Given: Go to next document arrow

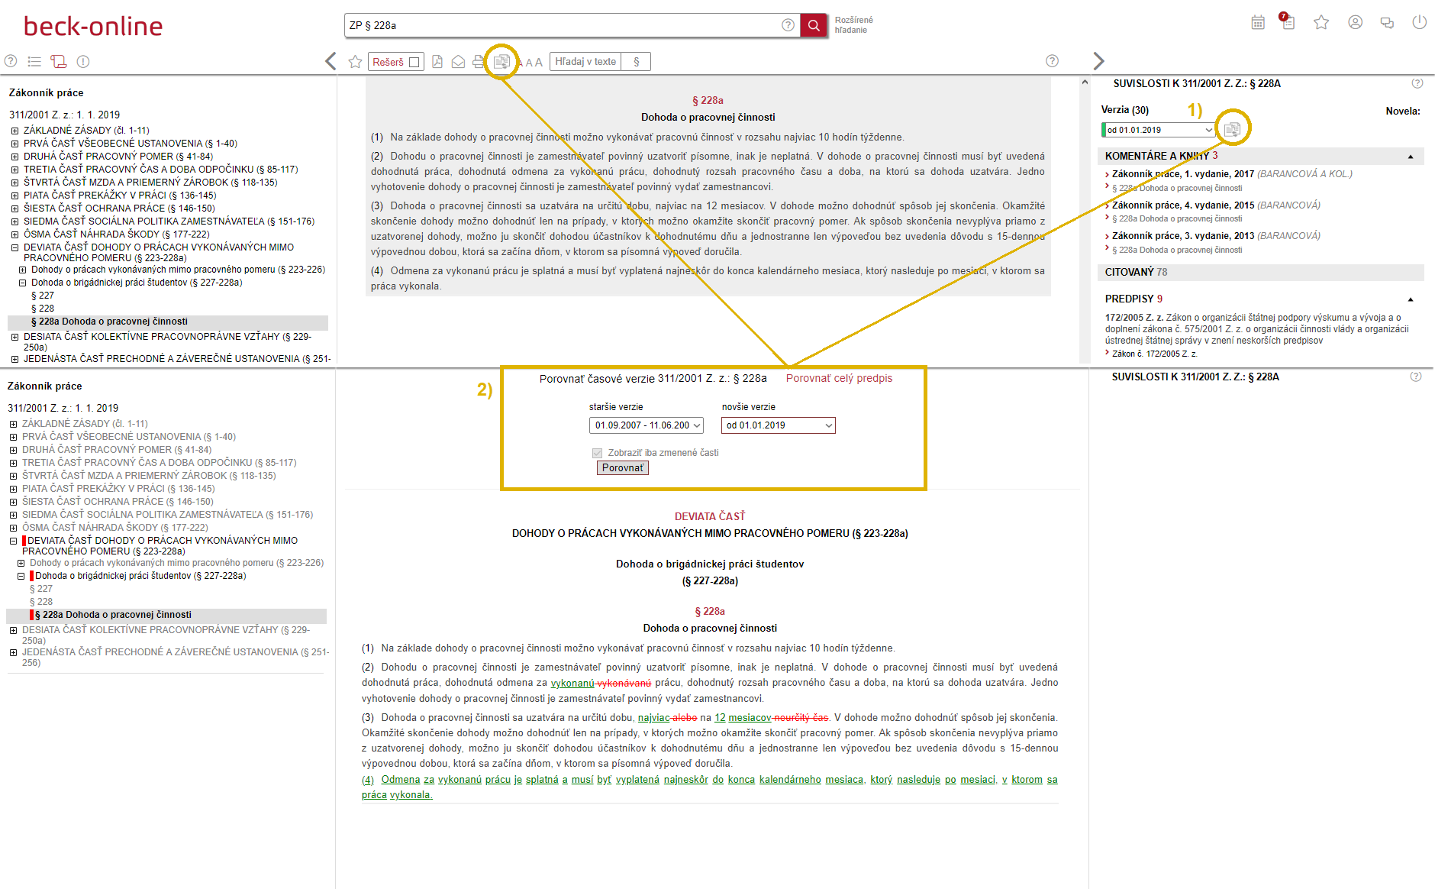Looking at the screenshot, I should tap(1099, 61).
